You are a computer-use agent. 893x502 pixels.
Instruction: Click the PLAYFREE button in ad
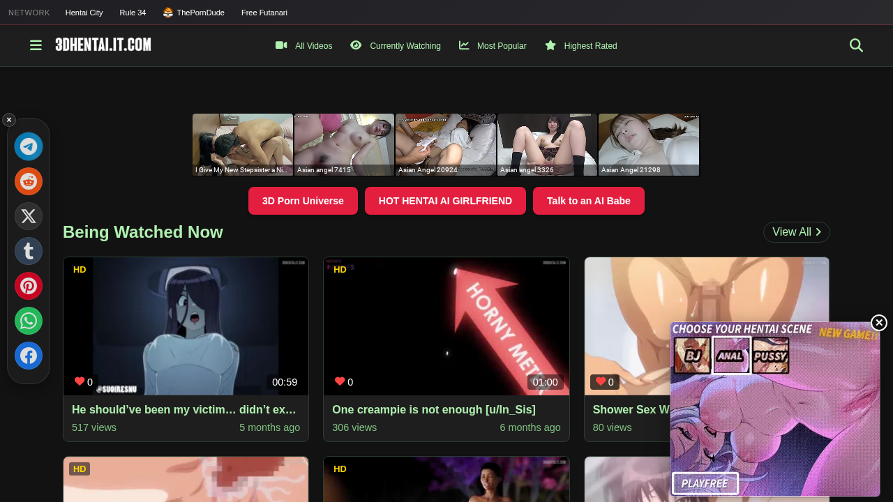705,483
